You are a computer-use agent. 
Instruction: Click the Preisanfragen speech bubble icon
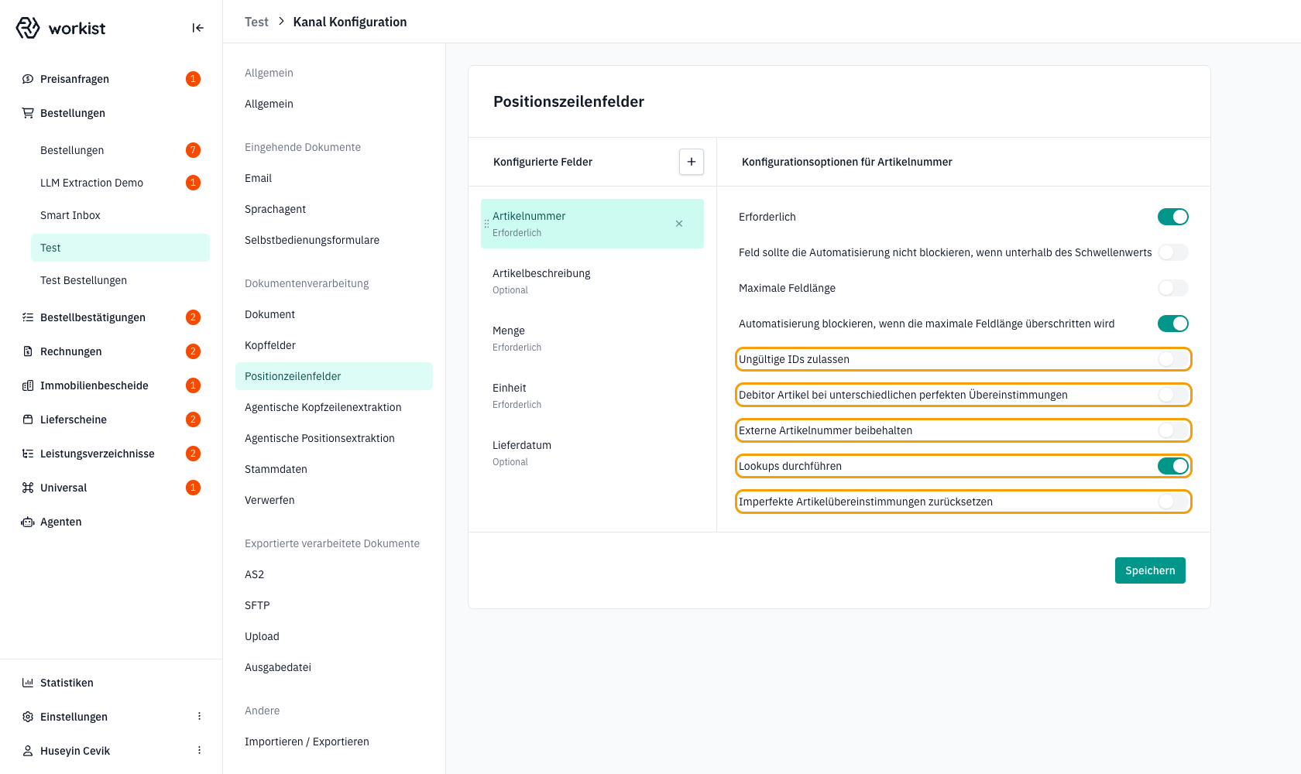click(x=28, y=79)
